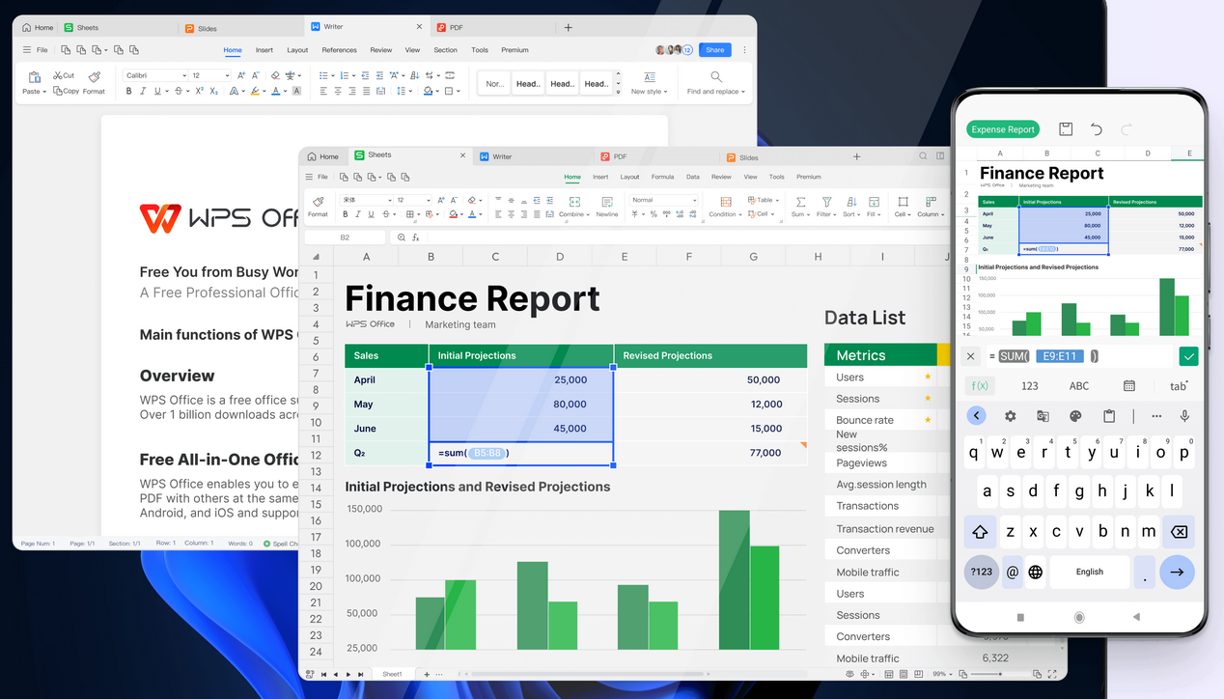This screenshot has height=699, width=1224.
Task: Click Find and replace magnifier icon
Action: (716, 76)
